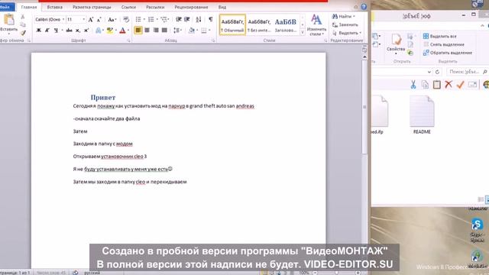Screen dimensions: 489x275
Task: Switch to the Ссылки tab
Action: pos(128,7)
